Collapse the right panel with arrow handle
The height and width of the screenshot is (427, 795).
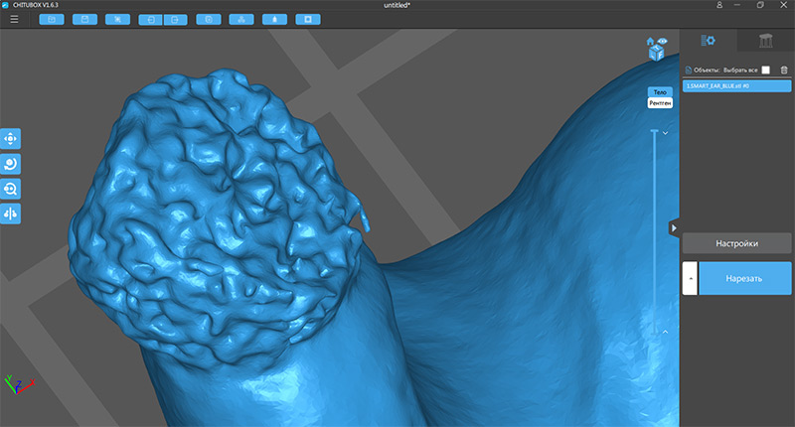[x=674, y=228]
